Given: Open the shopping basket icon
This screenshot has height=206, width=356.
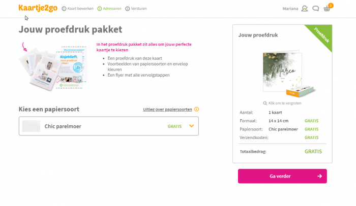Looking at the screenshot, I should coord(327,9).
